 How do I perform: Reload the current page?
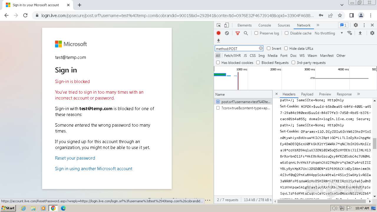coord(25,15)
